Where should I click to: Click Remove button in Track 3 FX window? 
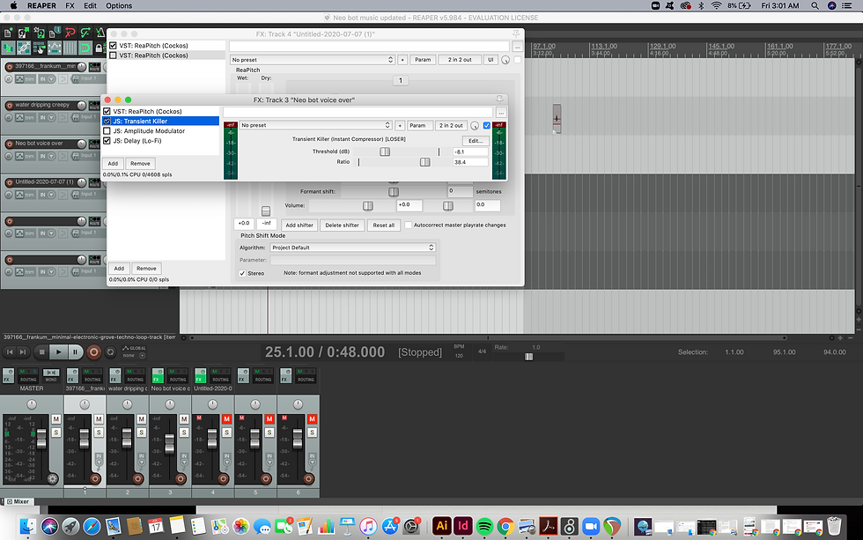click(x=140, y=164)
